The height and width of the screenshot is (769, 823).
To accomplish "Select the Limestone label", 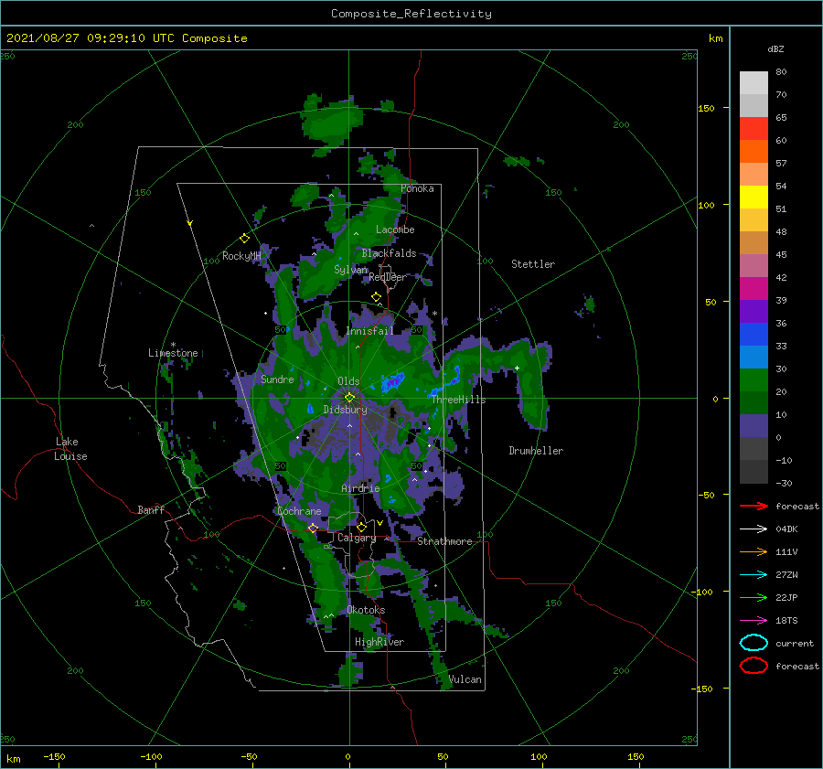I will [173, 353].
